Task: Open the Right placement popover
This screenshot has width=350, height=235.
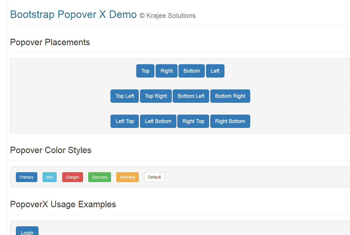Action: tap(167, 71)
